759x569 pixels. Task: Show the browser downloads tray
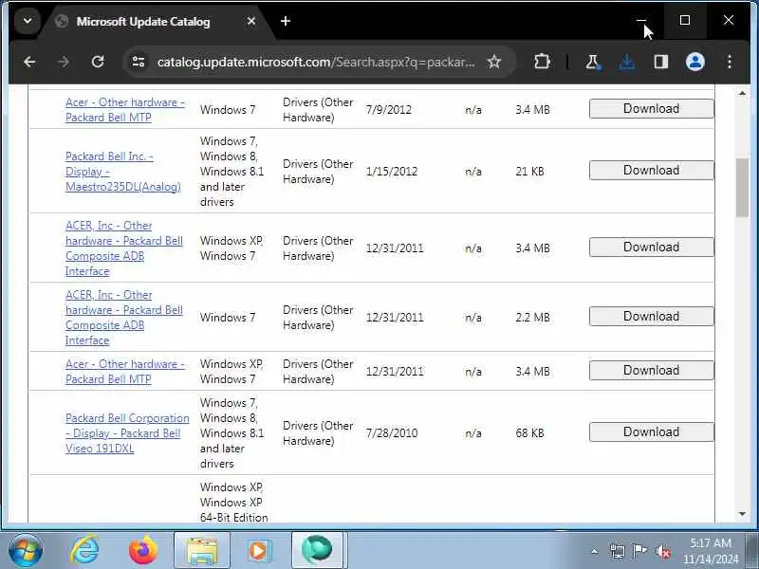click(627, 62)
